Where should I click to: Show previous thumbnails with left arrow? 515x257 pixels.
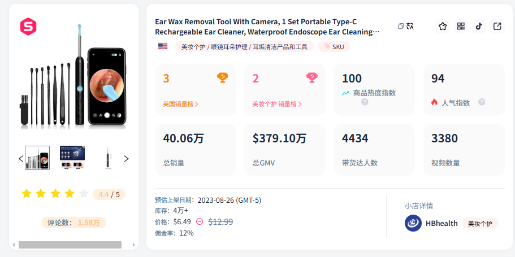click(x=21, y=159)
